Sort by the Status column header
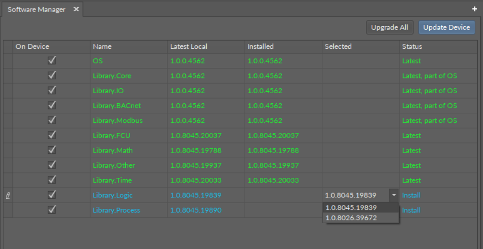The image size is (483, 249). 412,46
